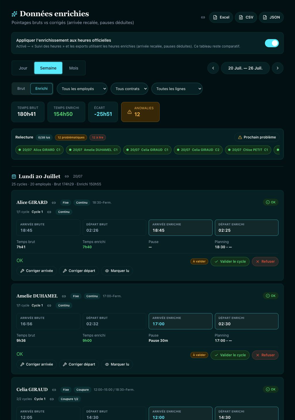Click Amelie DUHAMEL's Arrivée enrichie 17:00 field
The width and height of the screenshot is (295, 420).
click(x=181, y=321)
